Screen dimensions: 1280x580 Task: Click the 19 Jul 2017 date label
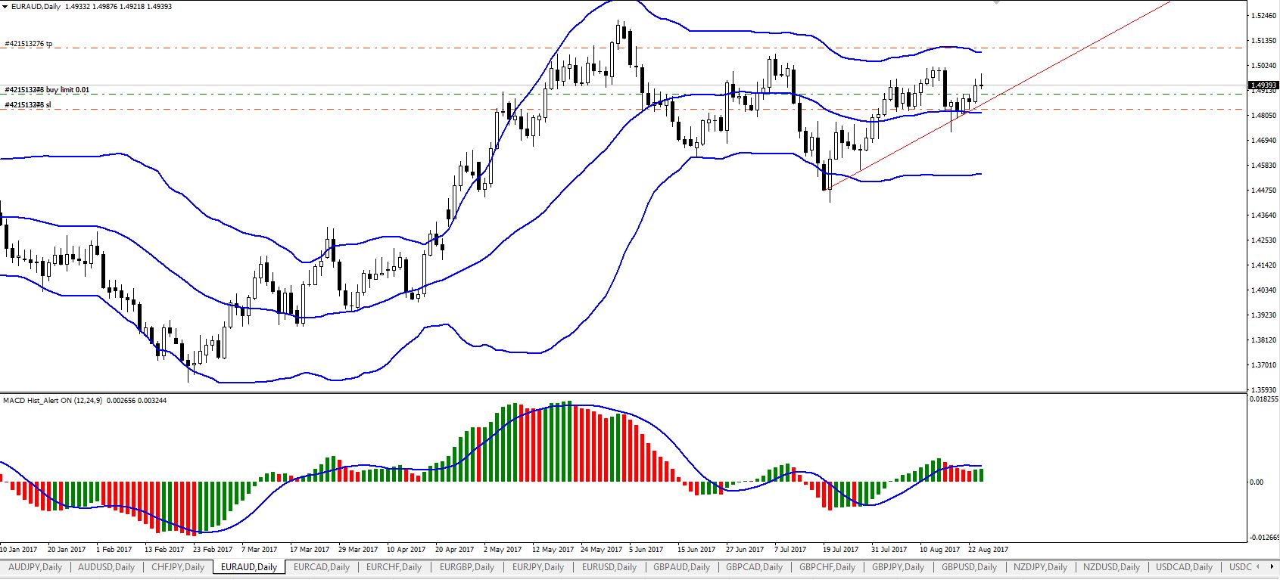[x=841, y=550]
